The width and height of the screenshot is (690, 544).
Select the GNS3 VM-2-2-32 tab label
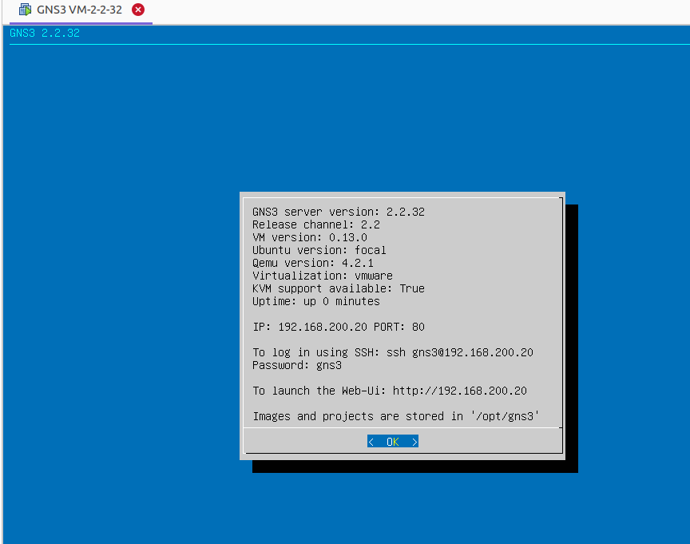click(x=79, y=10)
